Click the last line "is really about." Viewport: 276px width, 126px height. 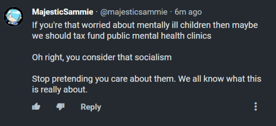60,90
